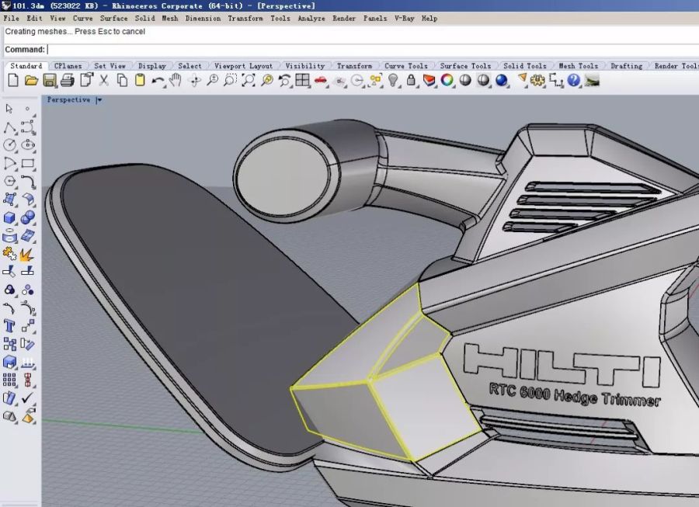Open the Perspective viewport dropdown arrow

click(99, 100)
